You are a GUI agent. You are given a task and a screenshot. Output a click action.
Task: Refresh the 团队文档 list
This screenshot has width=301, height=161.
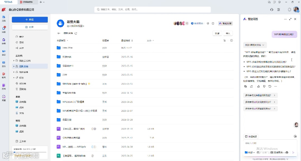[x=76, y=33]
